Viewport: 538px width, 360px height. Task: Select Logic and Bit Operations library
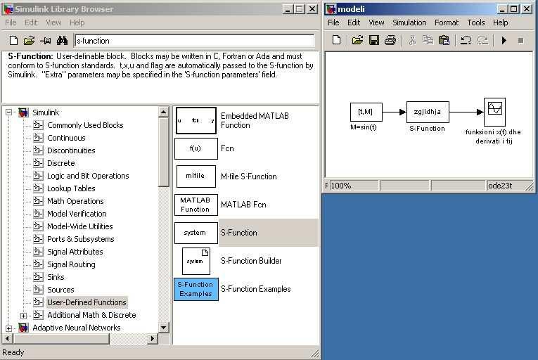click(x=88, y=176)
